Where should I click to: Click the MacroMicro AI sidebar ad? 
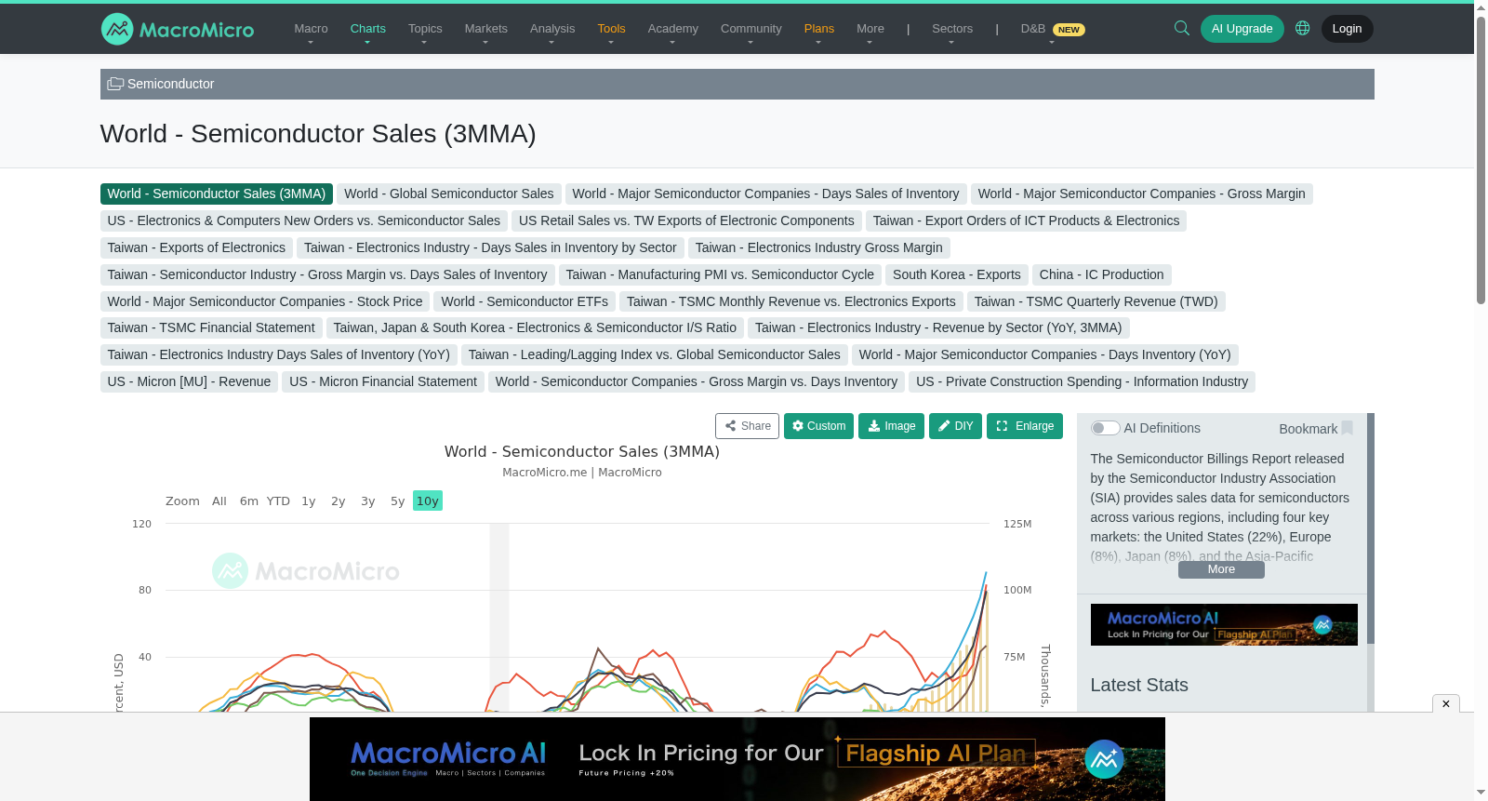tap(1224, 625)
